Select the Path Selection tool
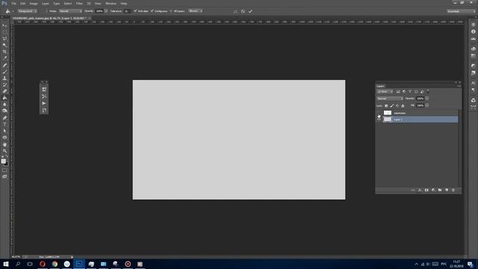 point(4,131)
